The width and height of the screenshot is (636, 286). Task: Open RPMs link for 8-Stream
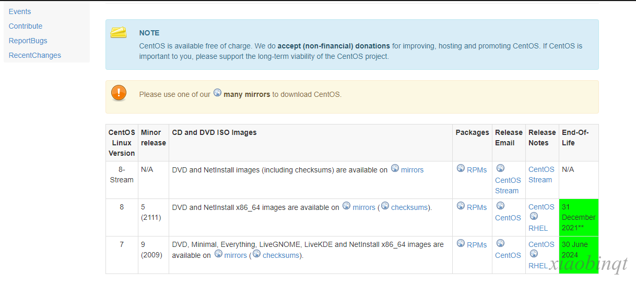point(477,170)
